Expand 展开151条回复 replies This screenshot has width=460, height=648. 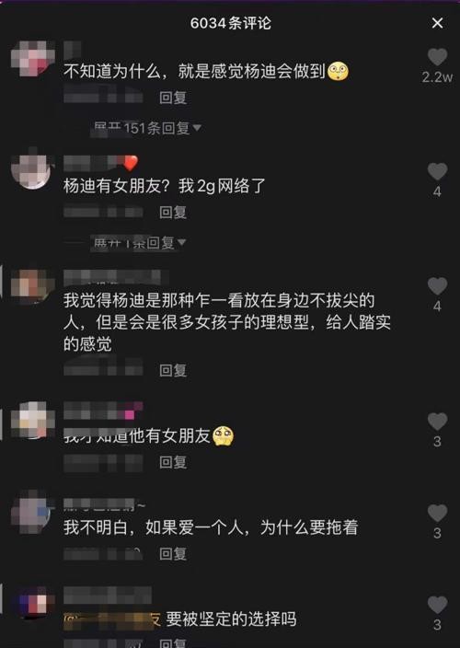(147, 128)
